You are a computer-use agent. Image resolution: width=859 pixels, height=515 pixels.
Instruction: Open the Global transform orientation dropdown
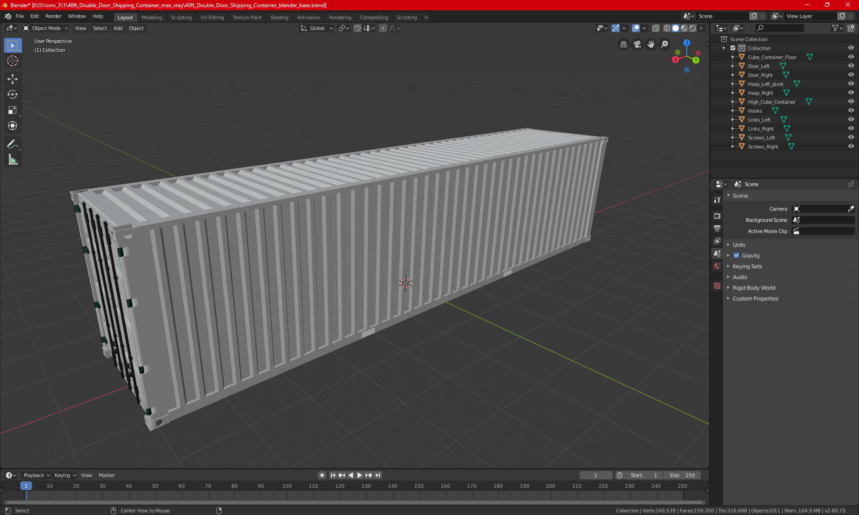point(317,28)
